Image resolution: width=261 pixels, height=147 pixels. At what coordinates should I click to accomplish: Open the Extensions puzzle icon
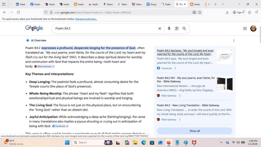click(x=250, y=12)
